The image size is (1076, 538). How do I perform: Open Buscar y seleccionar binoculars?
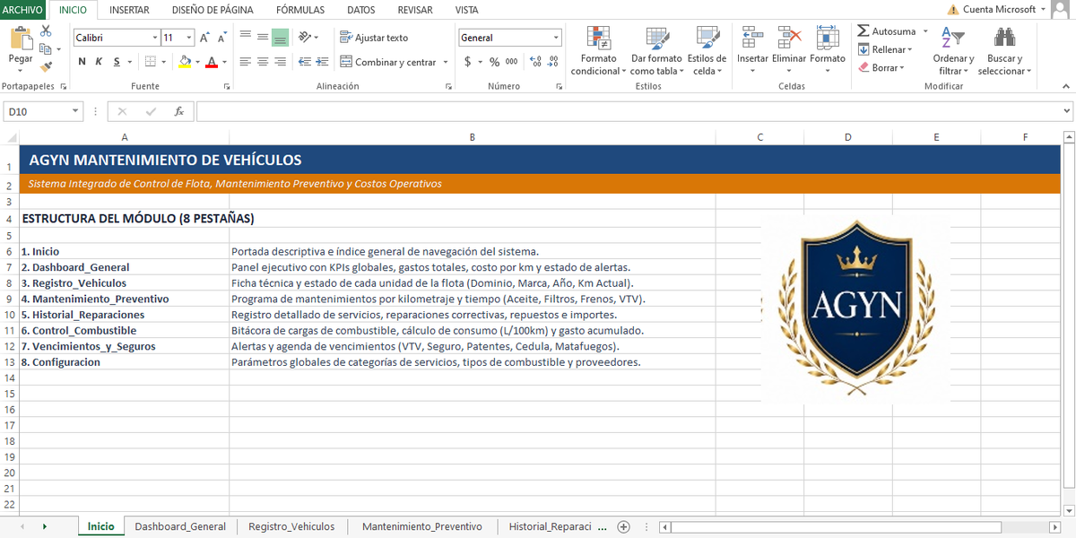(1004, 38)
